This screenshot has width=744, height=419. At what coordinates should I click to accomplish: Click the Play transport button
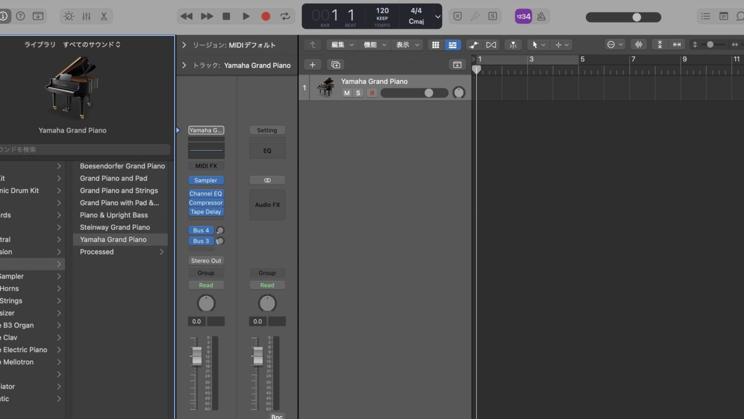[x=246, y=16]
